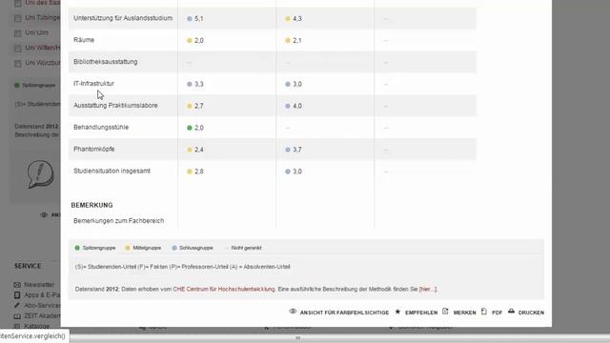Toggle the Uni Witten/Herdecke checkbox
This screenshot has width=610, height=343.
[17, 49]
